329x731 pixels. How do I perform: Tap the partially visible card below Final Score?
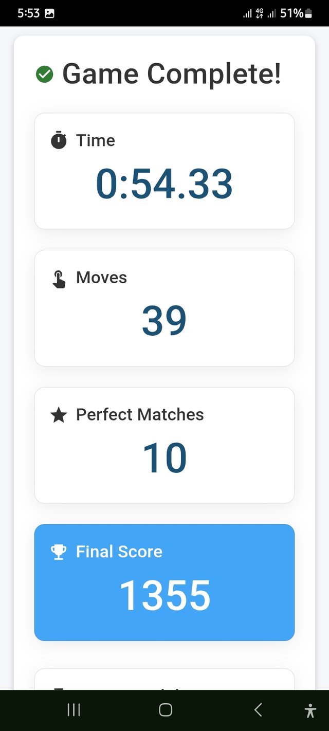tap(164, 680)
